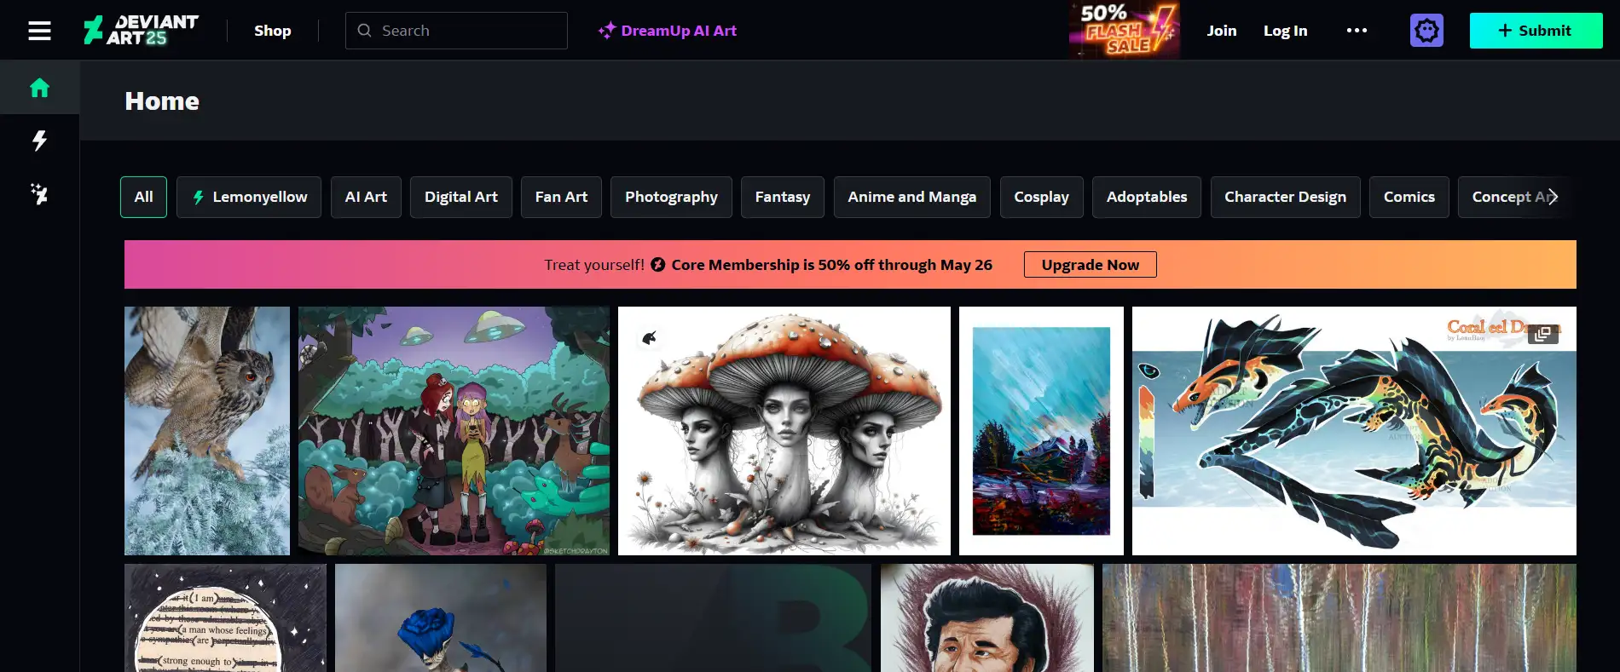Go to Home via sidebar house icon

point(39,88)
